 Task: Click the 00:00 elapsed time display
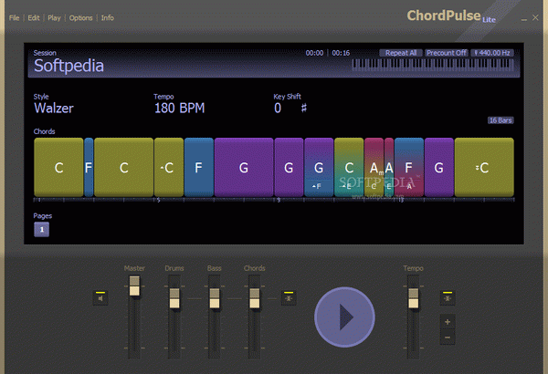[x=314, y=53]
